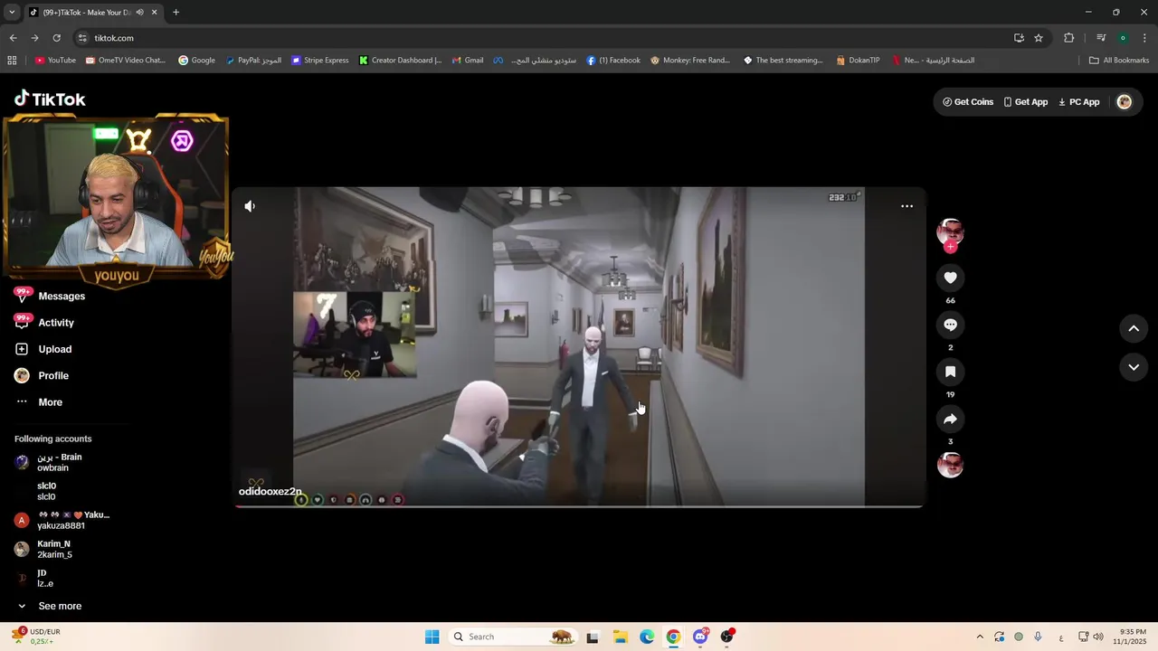Open the site information icon in address bar
Viewport: 1158px width, 651px height.
82,38
